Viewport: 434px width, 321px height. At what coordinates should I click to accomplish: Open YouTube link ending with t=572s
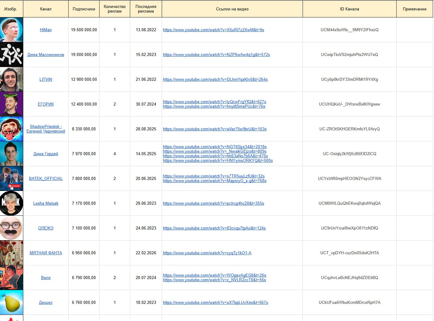click(216, 54)
